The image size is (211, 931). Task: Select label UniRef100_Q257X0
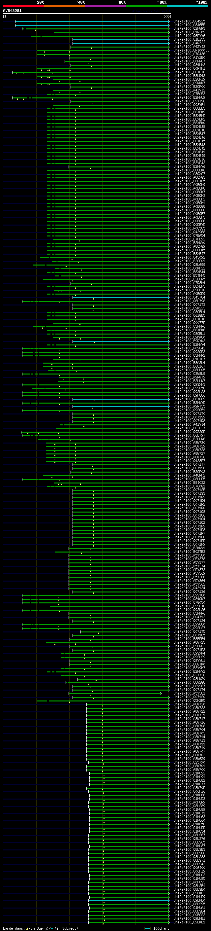tap(189, 762)
